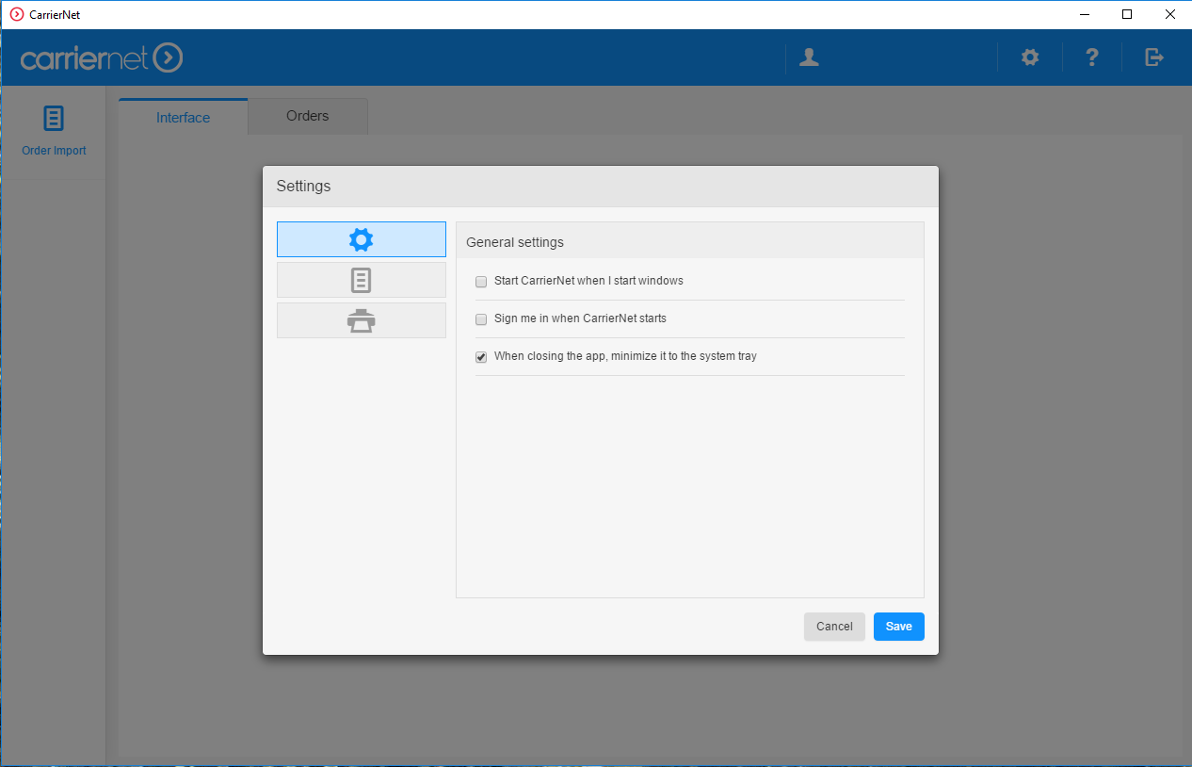Click the Settings dialog title
The width and height of the screenshot is (1192, 767).
pyautogui.click(x=303, y=186)
